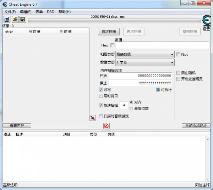Open the 扫描类型 dropdown
Viewport: 213px width, 190px height.
click(x=145, y=55)
